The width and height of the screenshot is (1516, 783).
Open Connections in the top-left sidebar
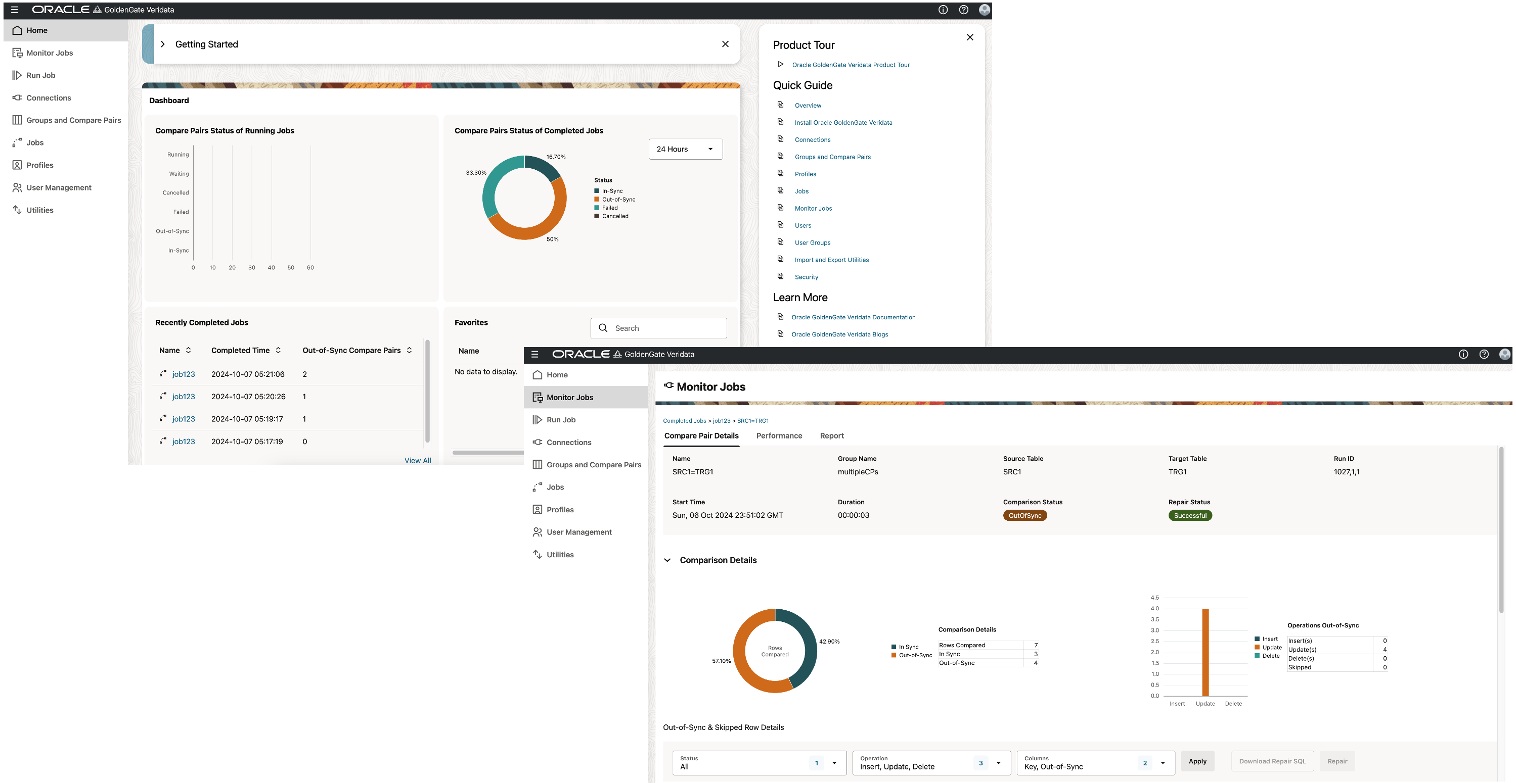[48, 97]
